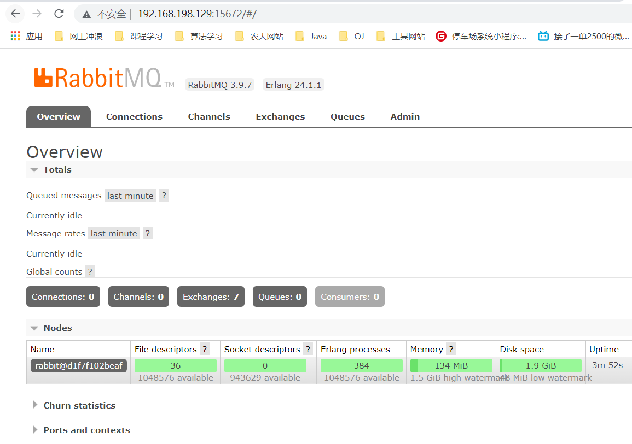This screenshot has height=444, width=632.
Task: Click help icon next to Queued messages
Action: coord(164,196)
